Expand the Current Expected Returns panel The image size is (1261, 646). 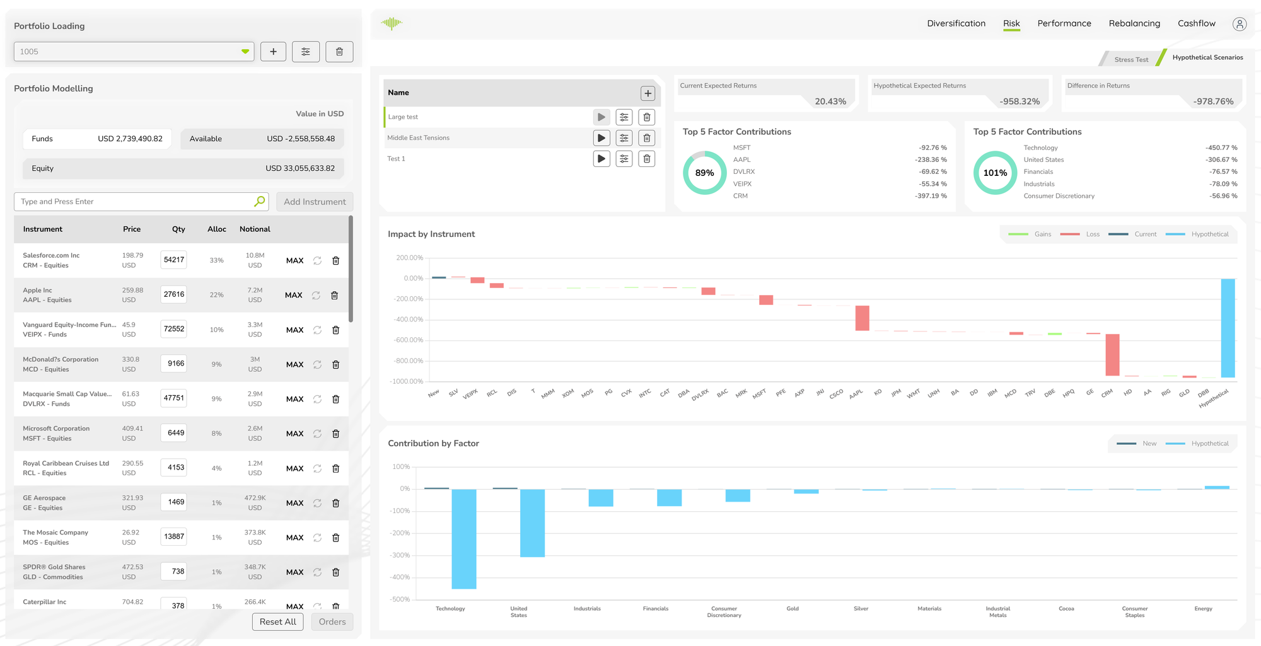[765, 93]
